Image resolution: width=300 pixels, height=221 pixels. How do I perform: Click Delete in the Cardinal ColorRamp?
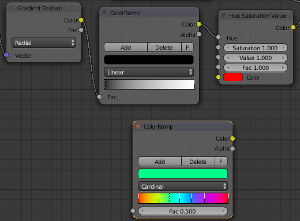tap(198, 162)
